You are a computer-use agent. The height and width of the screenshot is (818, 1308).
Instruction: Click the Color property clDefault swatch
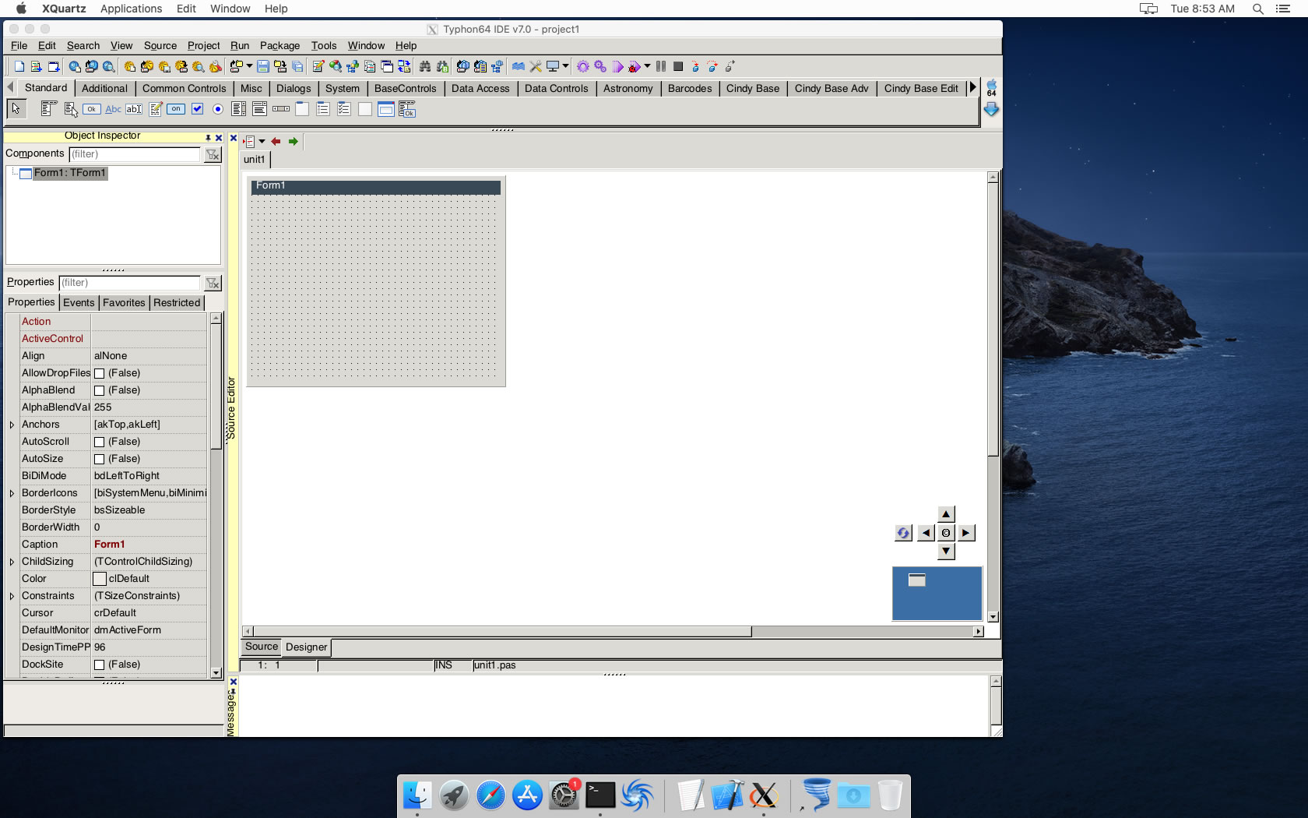coord(100,579)
